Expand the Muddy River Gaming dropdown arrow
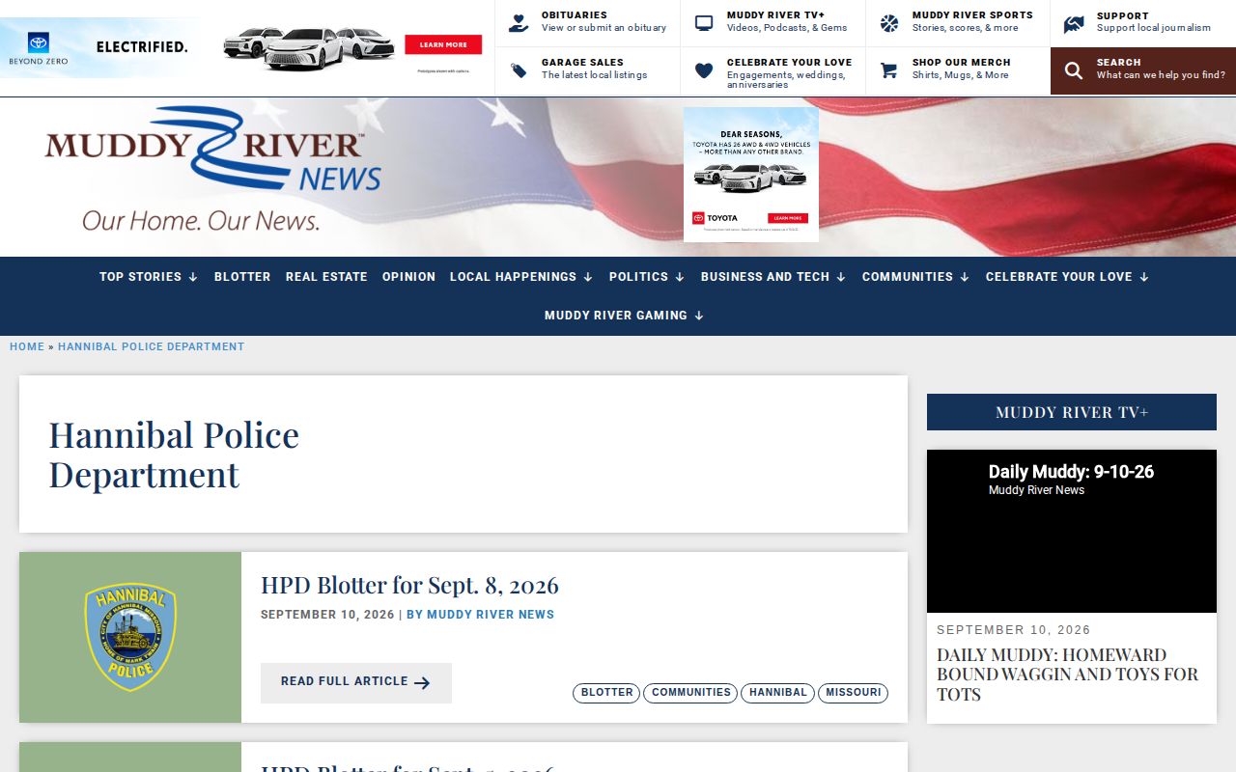 coord(699,316)
